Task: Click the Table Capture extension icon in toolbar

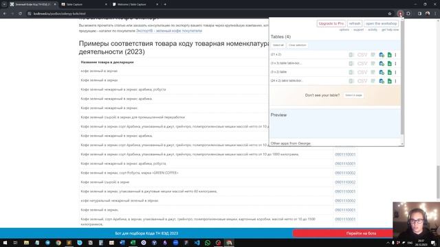Action: [400, 14]
